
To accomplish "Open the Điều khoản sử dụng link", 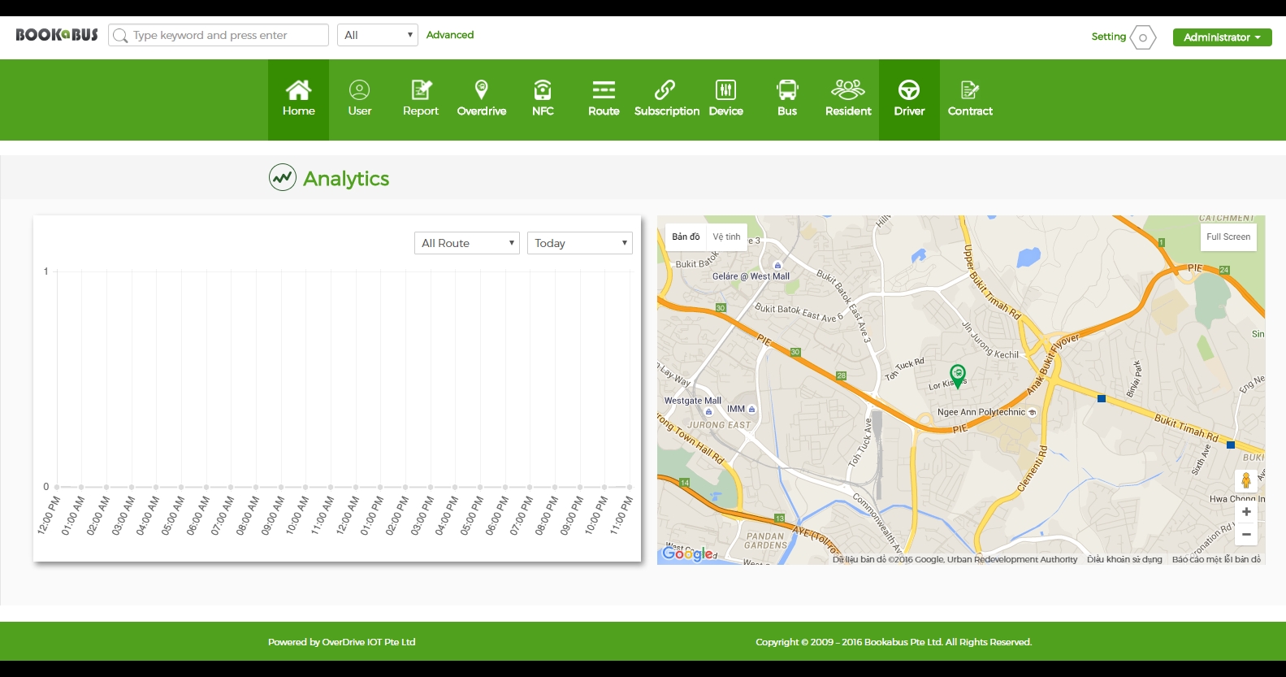I will coord(1124,559).
